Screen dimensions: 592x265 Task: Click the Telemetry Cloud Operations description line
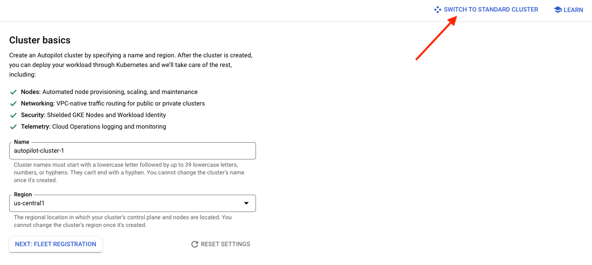pos(94,127)
